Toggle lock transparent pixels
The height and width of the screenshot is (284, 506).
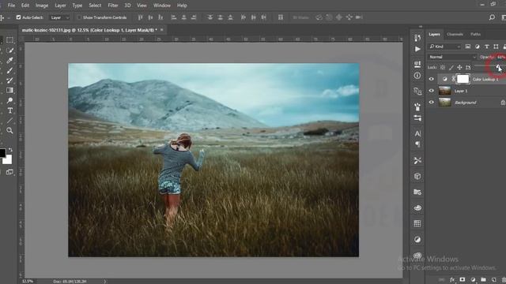pyautogui.click(x=443, y=67)
